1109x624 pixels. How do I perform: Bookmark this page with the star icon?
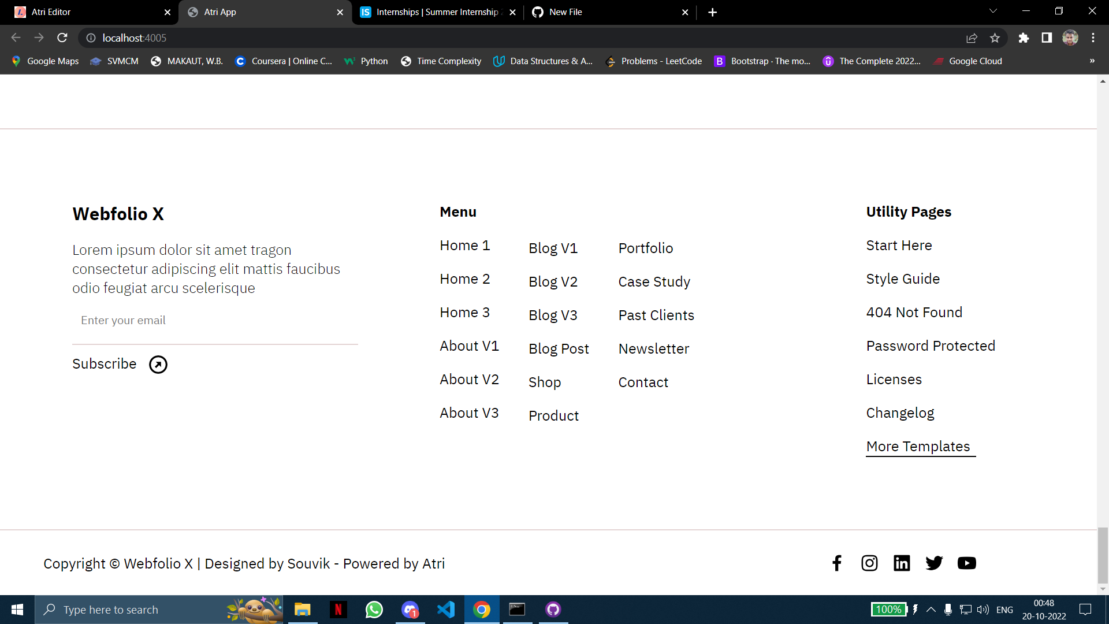995,38
